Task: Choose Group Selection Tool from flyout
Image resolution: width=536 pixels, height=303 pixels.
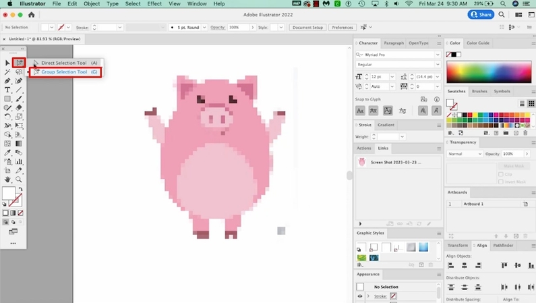Action: pos(64,72)
